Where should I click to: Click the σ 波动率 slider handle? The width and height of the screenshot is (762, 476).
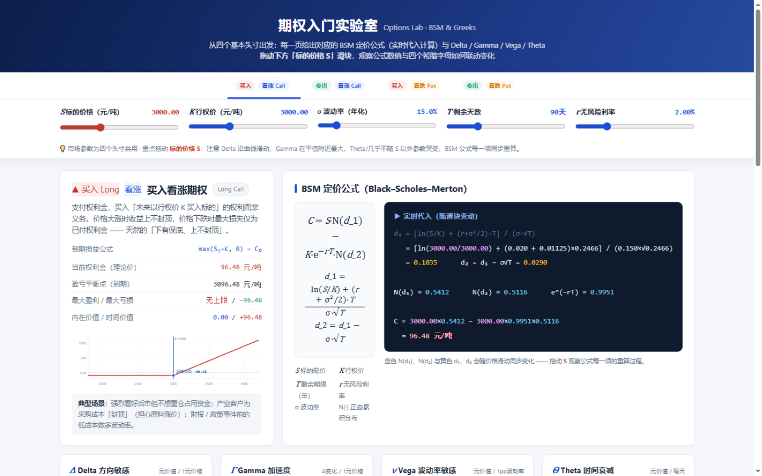pos(337,125)
